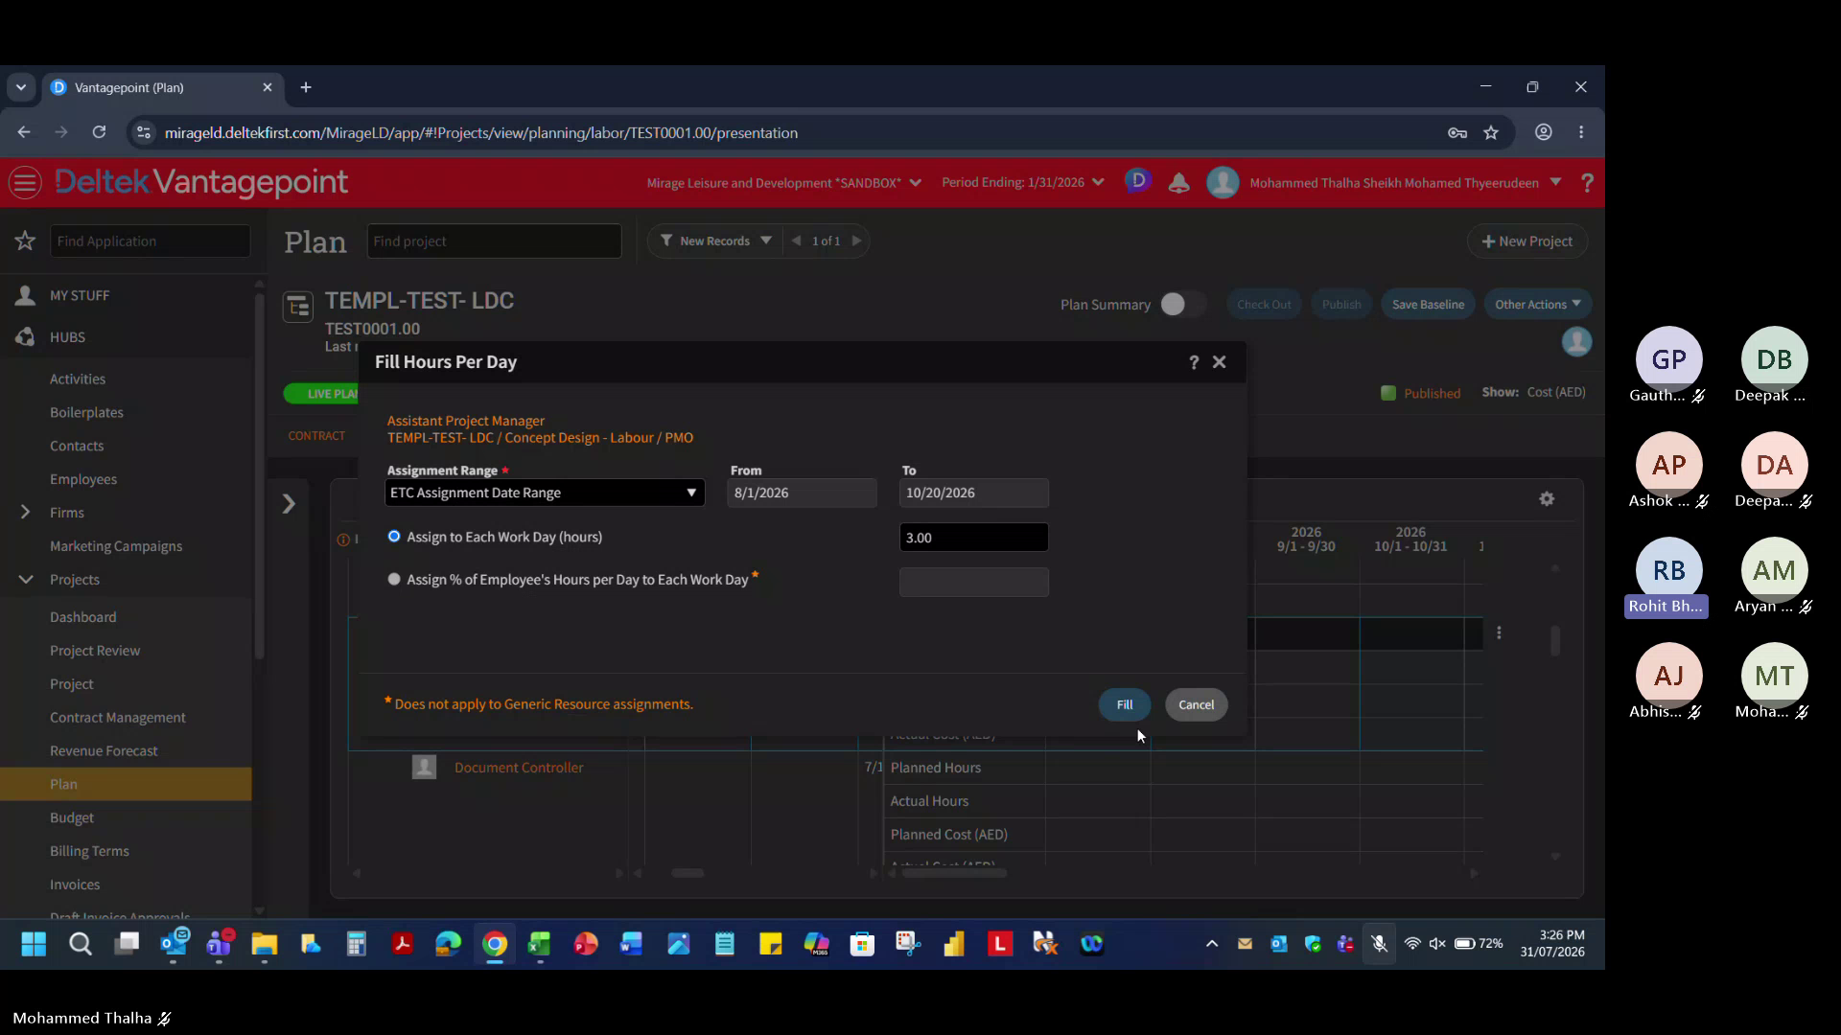Open Budget in the sidebar

click(72, 817)
